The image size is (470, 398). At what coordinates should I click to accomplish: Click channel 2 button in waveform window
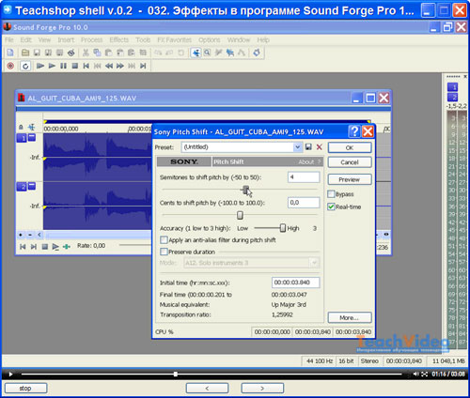(22, 187)
